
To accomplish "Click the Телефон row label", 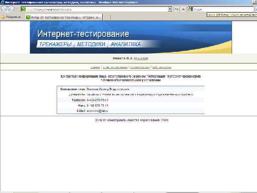I will 78,100.
